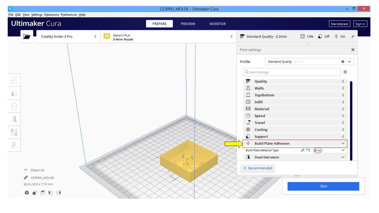
Task: Click link icon for Build Plate Adhesion Type
Action: (303, 150)
